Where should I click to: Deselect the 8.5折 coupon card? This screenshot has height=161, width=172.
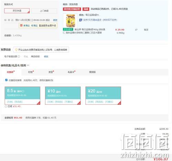click(x=22, y=96)
